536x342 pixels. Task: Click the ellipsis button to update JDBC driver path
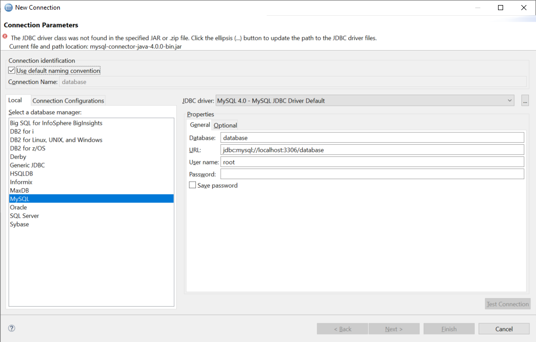(x=525, y=100)
